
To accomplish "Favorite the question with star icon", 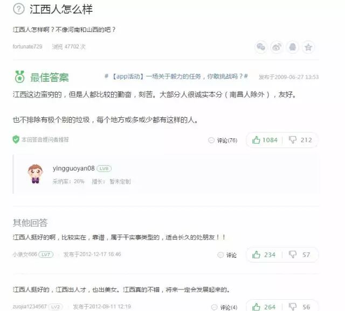I will pyautogui.click(x=308, y=47).
